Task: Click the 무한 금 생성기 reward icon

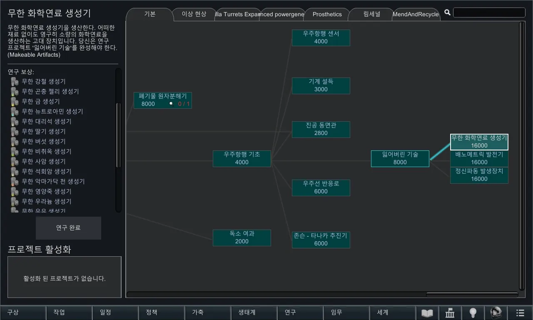Action: [x=15, y=101]
